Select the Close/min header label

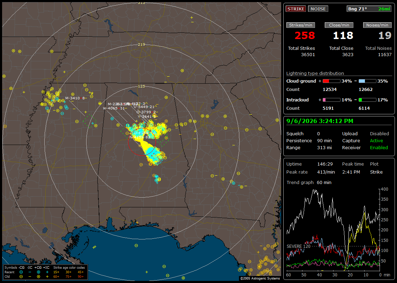(x=339, y=25)
